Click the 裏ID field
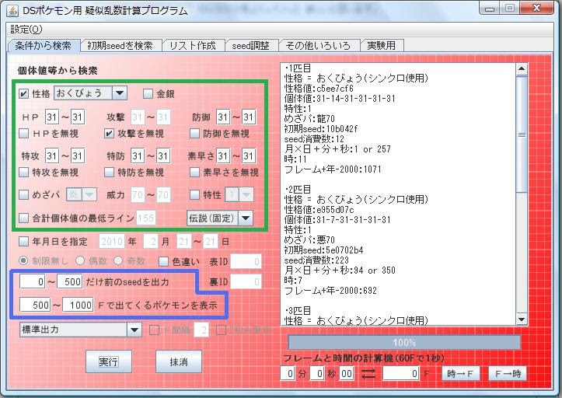Image resolution: width=562 pixels, height=398 pixels. pyautogui.click(x=246, y=282)
